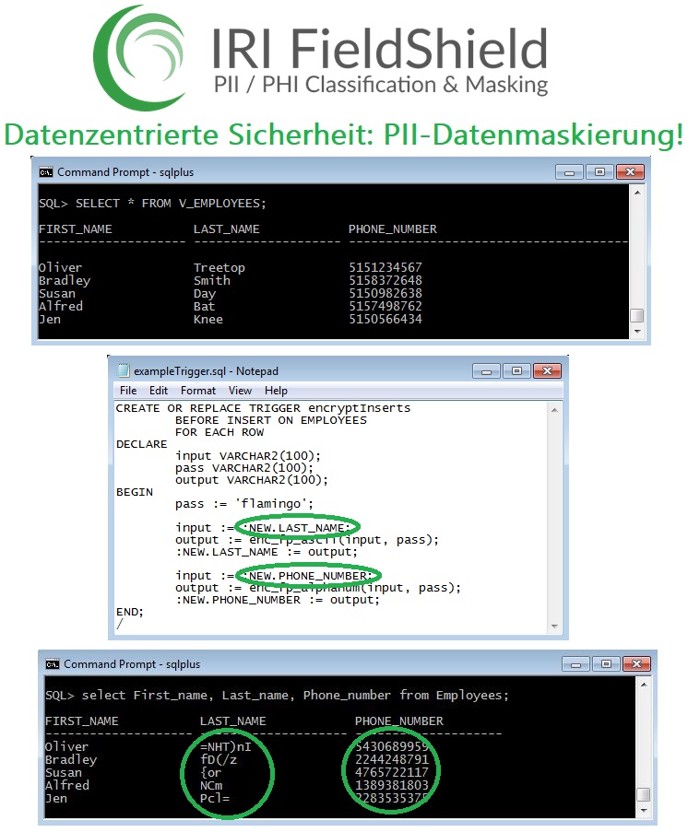
Task: Open the View menu in Notepad
Action: point(240,391)
